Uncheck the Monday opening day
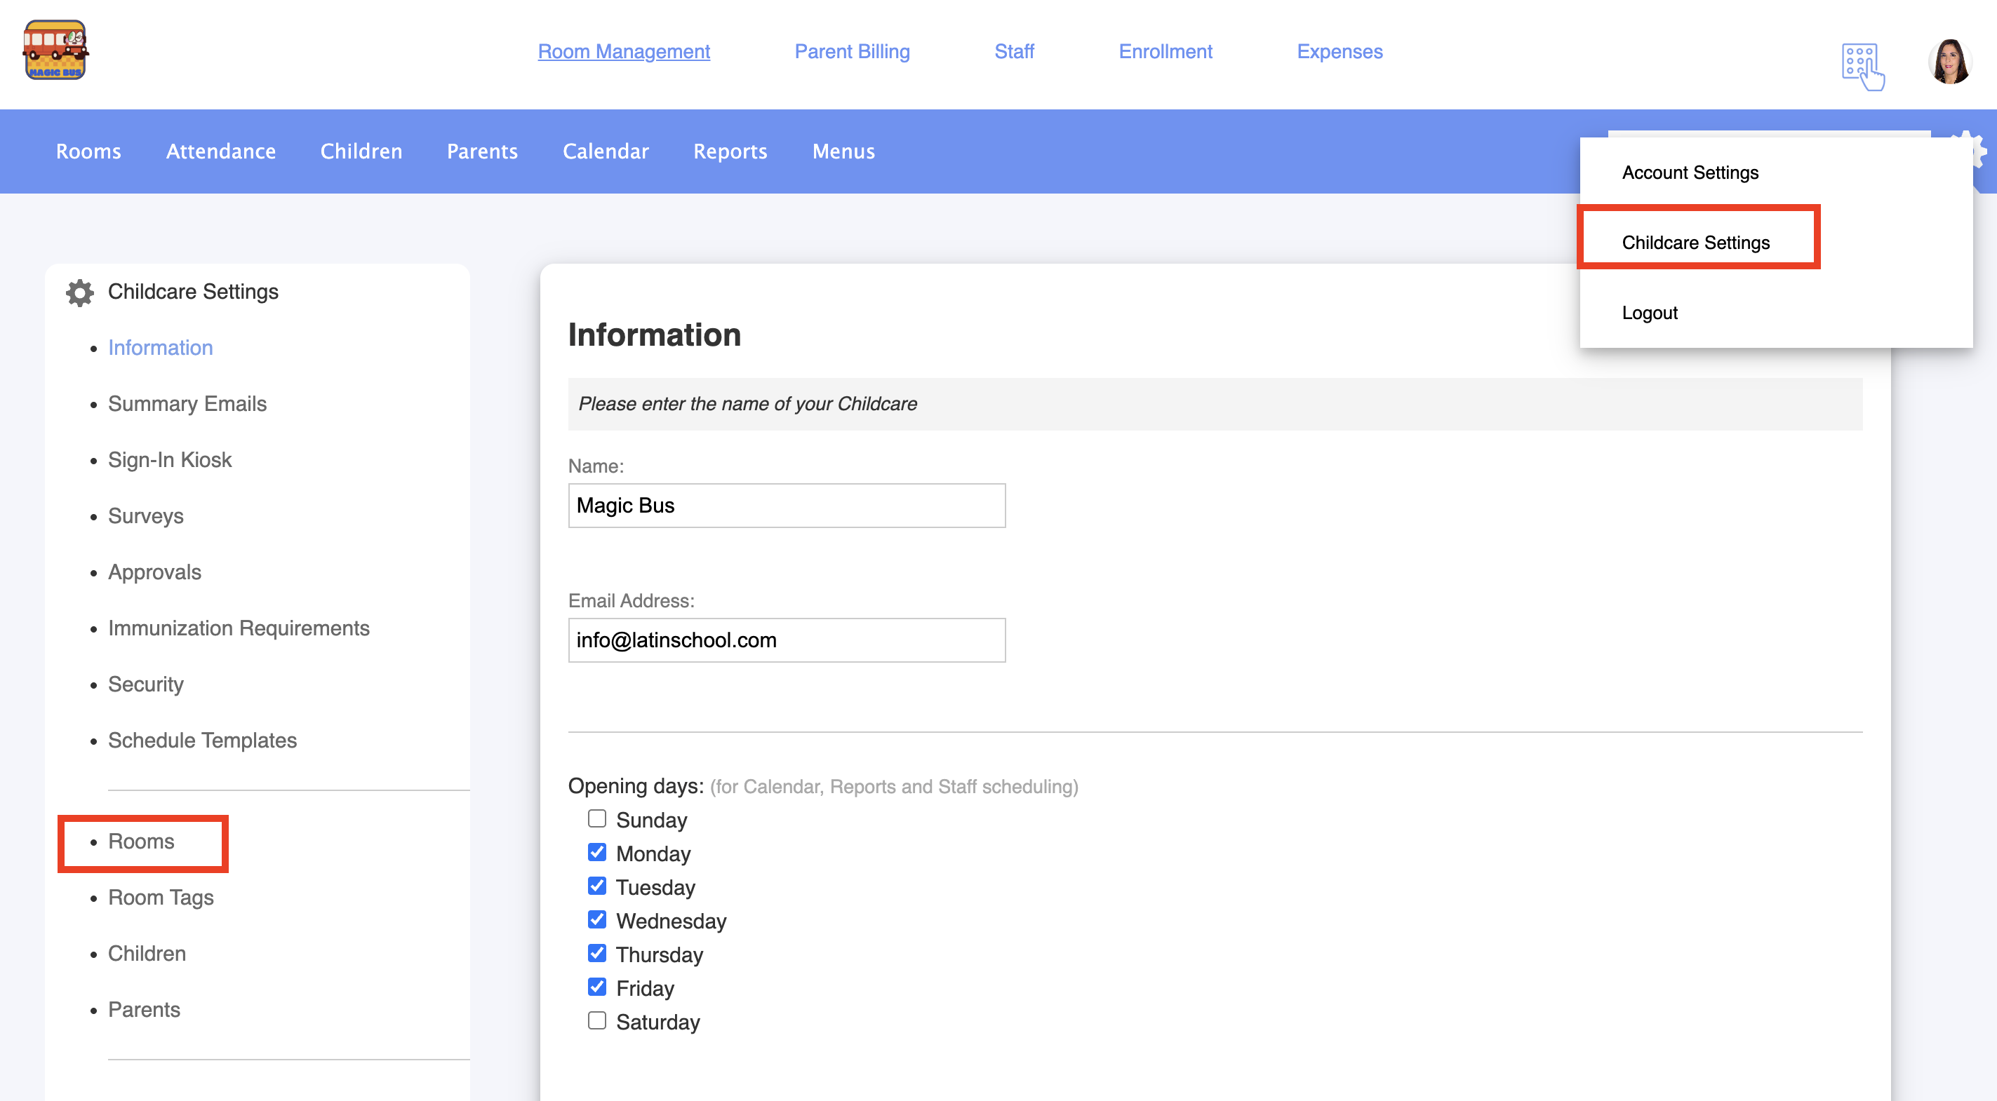Screen dimensions: 1997x1101 [x=596, y=852]
